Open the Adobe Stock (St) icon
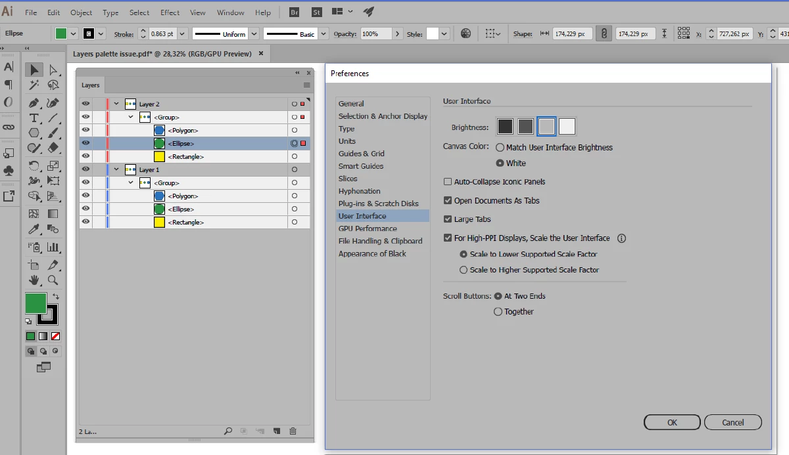 pos(317,12)
